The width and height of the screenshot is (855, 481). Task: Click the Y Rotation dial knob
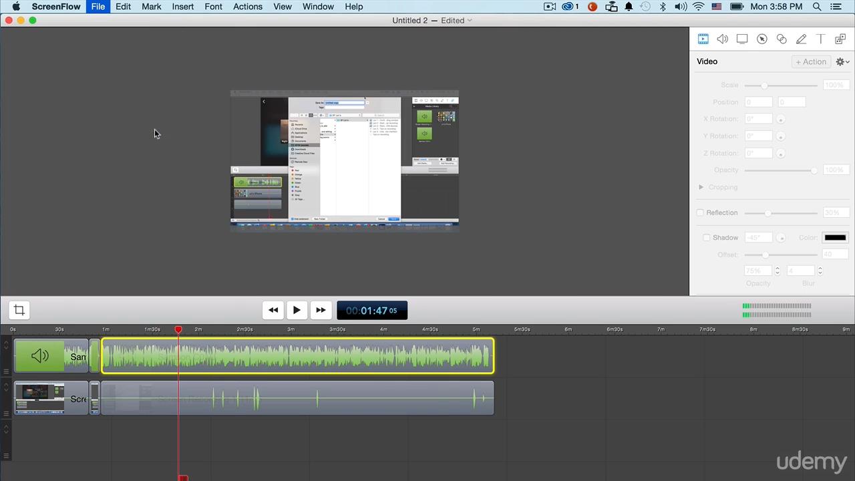(780, 136)
